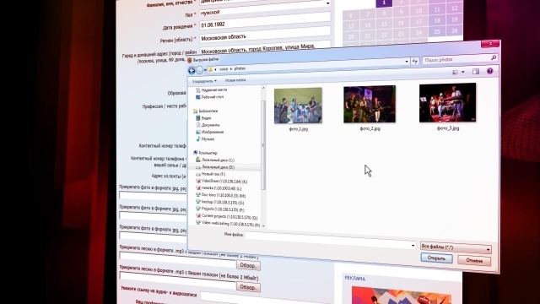Click the Отмена button
540x304 pixels.
474,261
